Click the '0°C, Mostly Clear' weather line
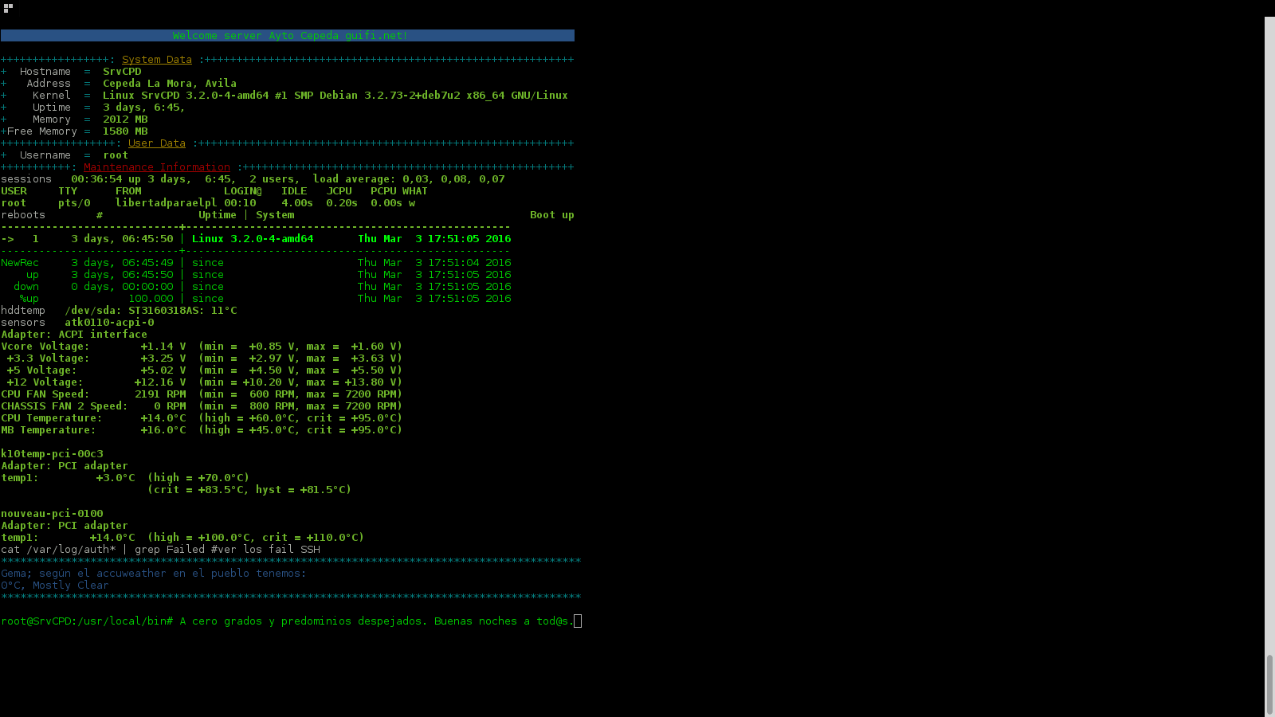1275x717 pixels. [x=55, y=586]
